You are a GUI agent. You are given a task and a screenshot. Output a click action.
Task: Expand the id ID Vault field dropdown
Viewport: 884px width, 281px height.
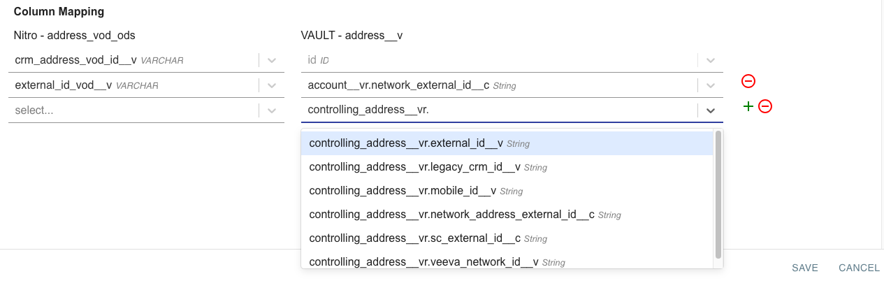click(711, 61)
